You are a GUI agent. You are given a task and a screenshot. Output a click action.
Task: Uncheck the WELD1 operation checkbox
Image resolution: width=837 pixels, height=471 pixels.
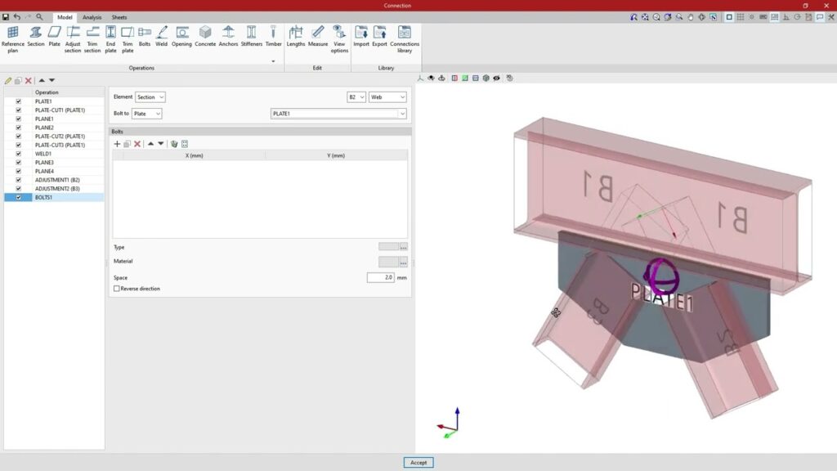coord(19,154)
